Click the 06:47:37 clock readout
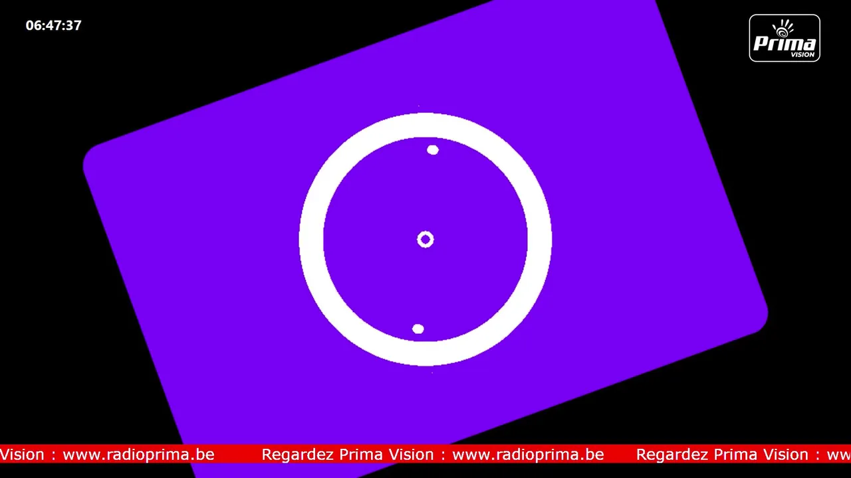Viewport: 851px width, 478px height. point(54,25)
